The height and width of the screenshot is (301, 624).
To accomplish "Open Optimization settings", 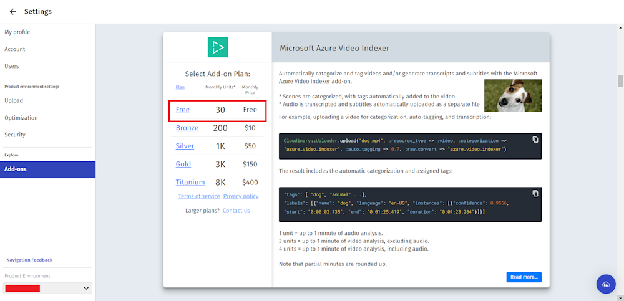I will click(21, 118).
